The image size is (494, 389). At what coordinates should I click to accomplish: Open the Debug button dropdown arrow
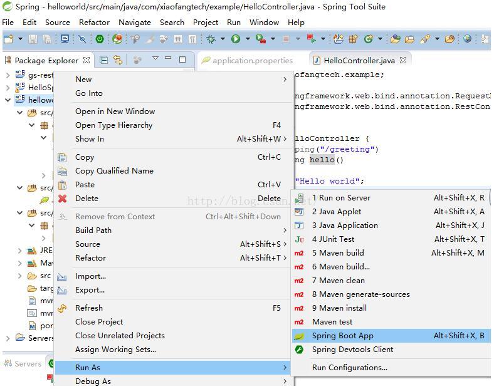pos(223,39)
